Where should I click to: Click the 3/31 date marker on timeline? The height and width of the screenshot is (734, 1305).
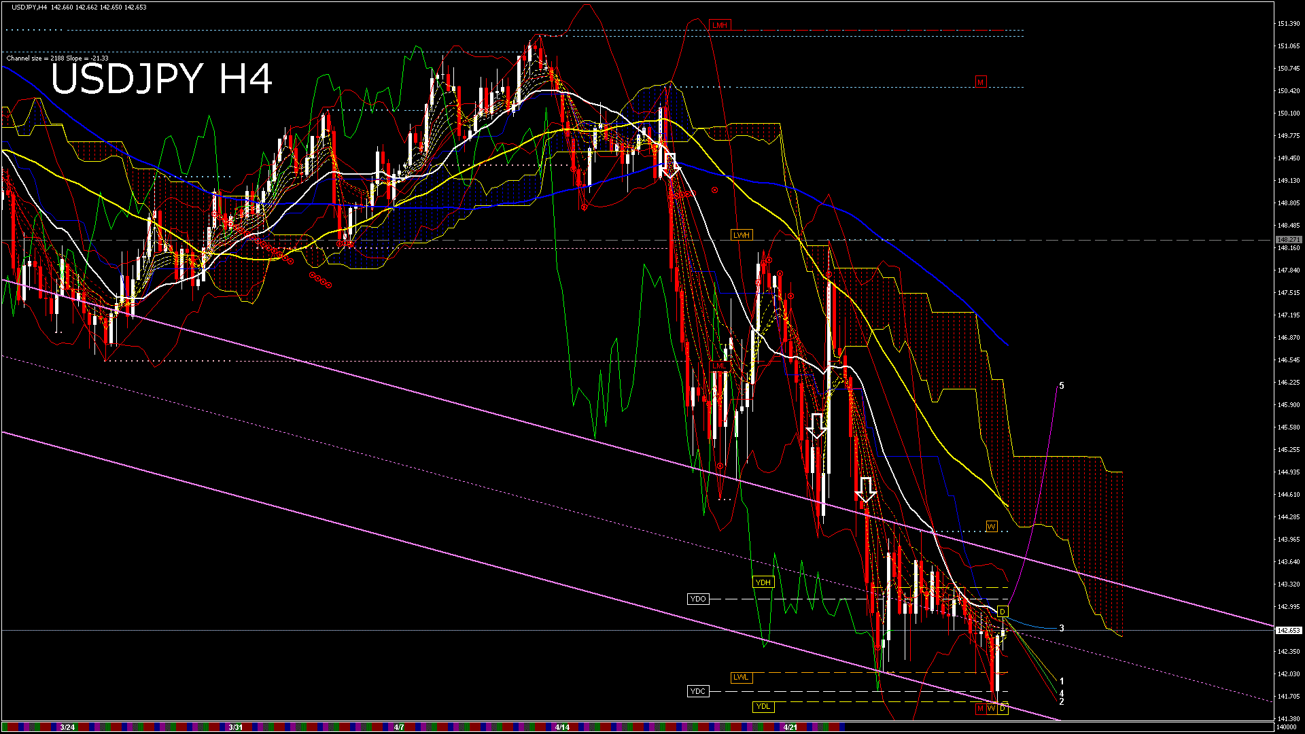(x=236, y=727)
